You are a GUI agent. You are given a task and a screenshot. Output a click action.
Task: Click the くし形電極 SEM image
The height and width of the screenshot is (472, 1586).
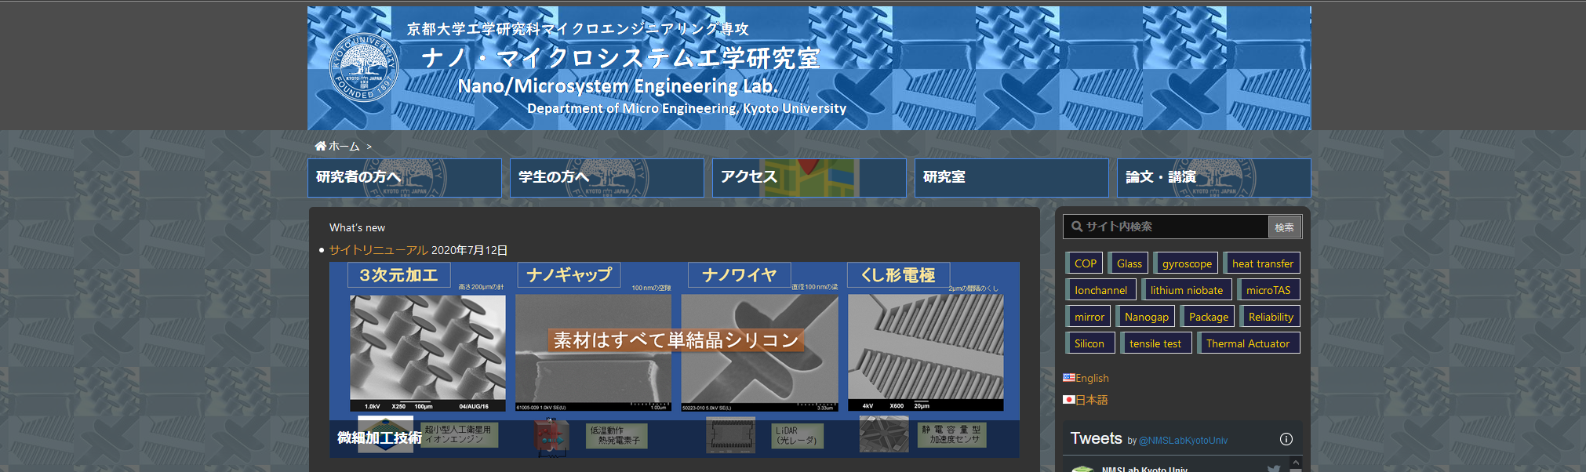(x=926, y=353)
